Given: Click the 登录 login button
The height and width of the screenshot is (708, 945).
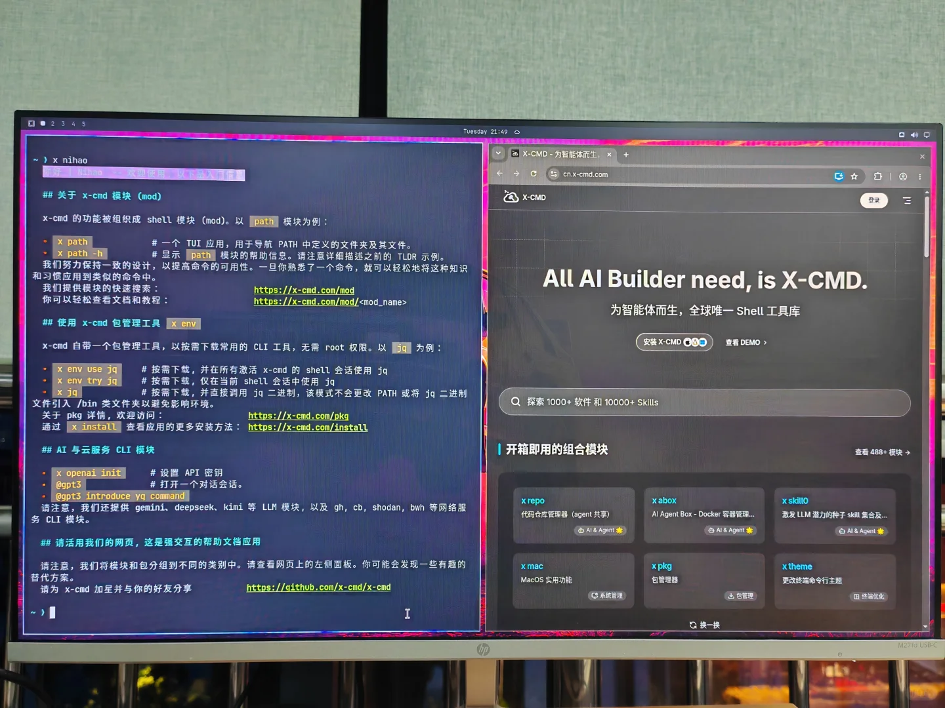Looking at the screenshot, I should 874,200.
